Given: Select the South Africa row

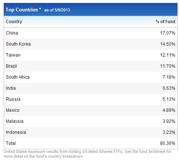Looking at the screenshot, I should (x=90, y=77).
